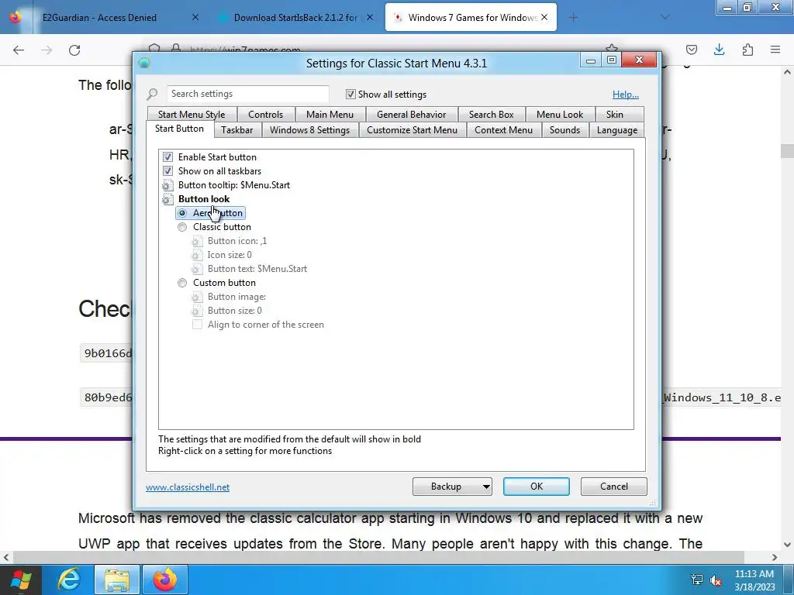Image resolution: width=794 pixels, height=595 pixels.
Task: Open the Main Menu tab
Action: click(x=330, y=115)
